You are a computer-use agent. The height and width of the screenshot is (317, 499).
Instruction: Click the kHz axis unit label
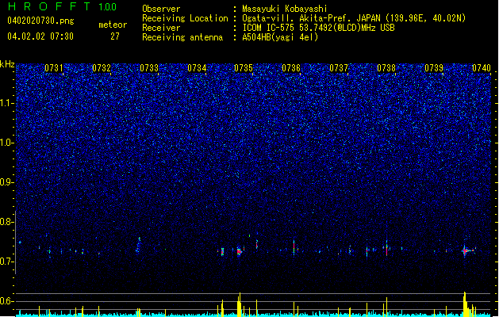pyautogui.click(x=7, y=64)
